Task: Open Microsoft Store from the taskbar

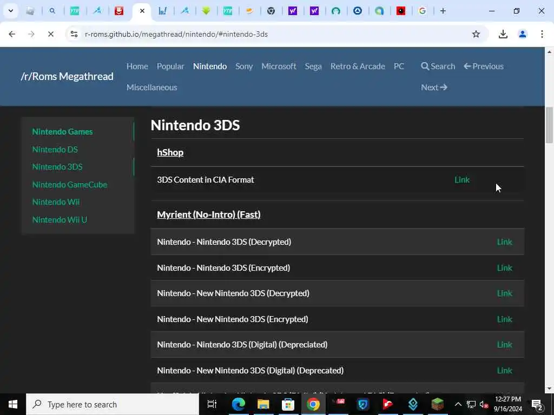Action: tap(288, 404)
